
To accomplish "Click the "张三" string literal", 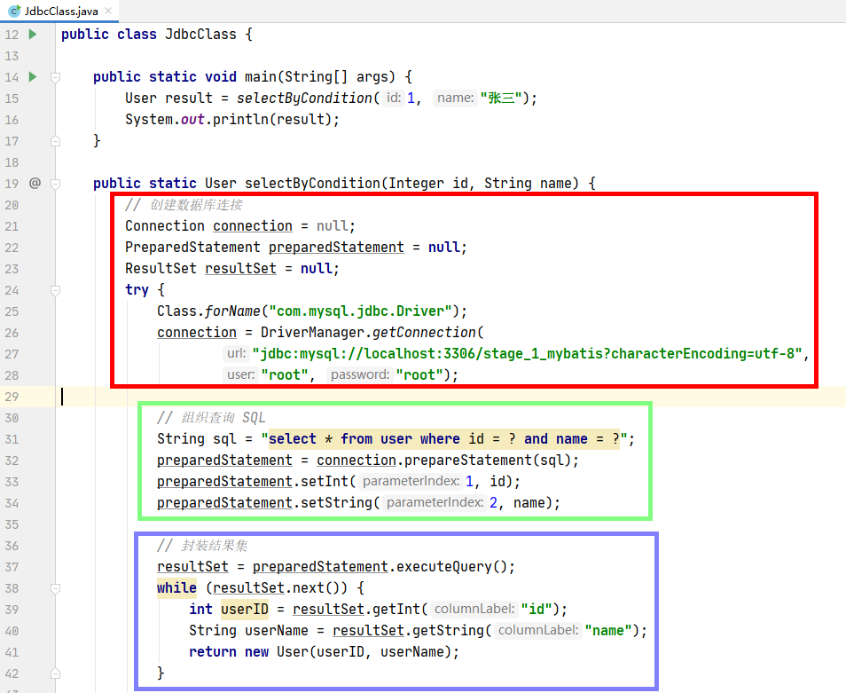I will point(501,98).
